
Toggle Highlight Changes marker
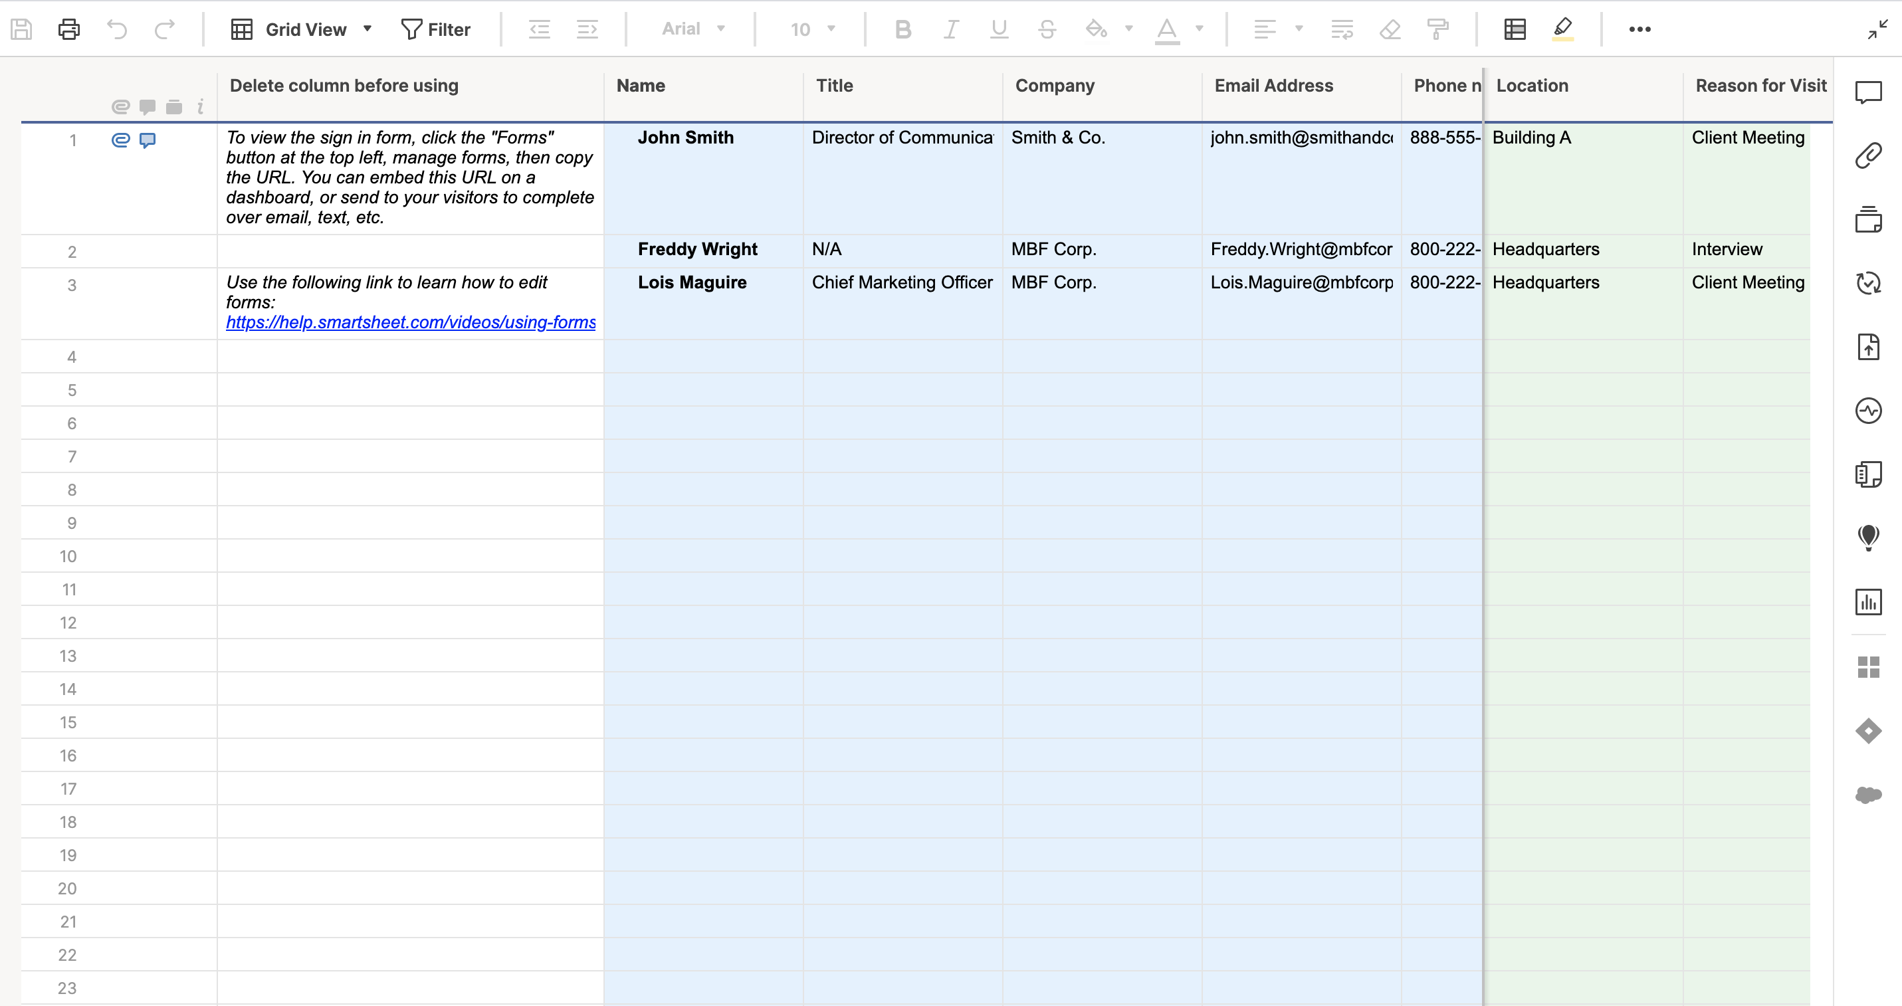(x=1563, y=29)
